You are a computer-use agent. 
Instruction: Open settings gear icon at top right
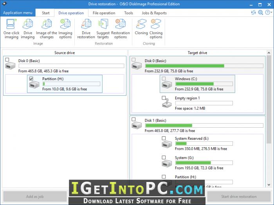pyautogui.click(x=260, y=12)
